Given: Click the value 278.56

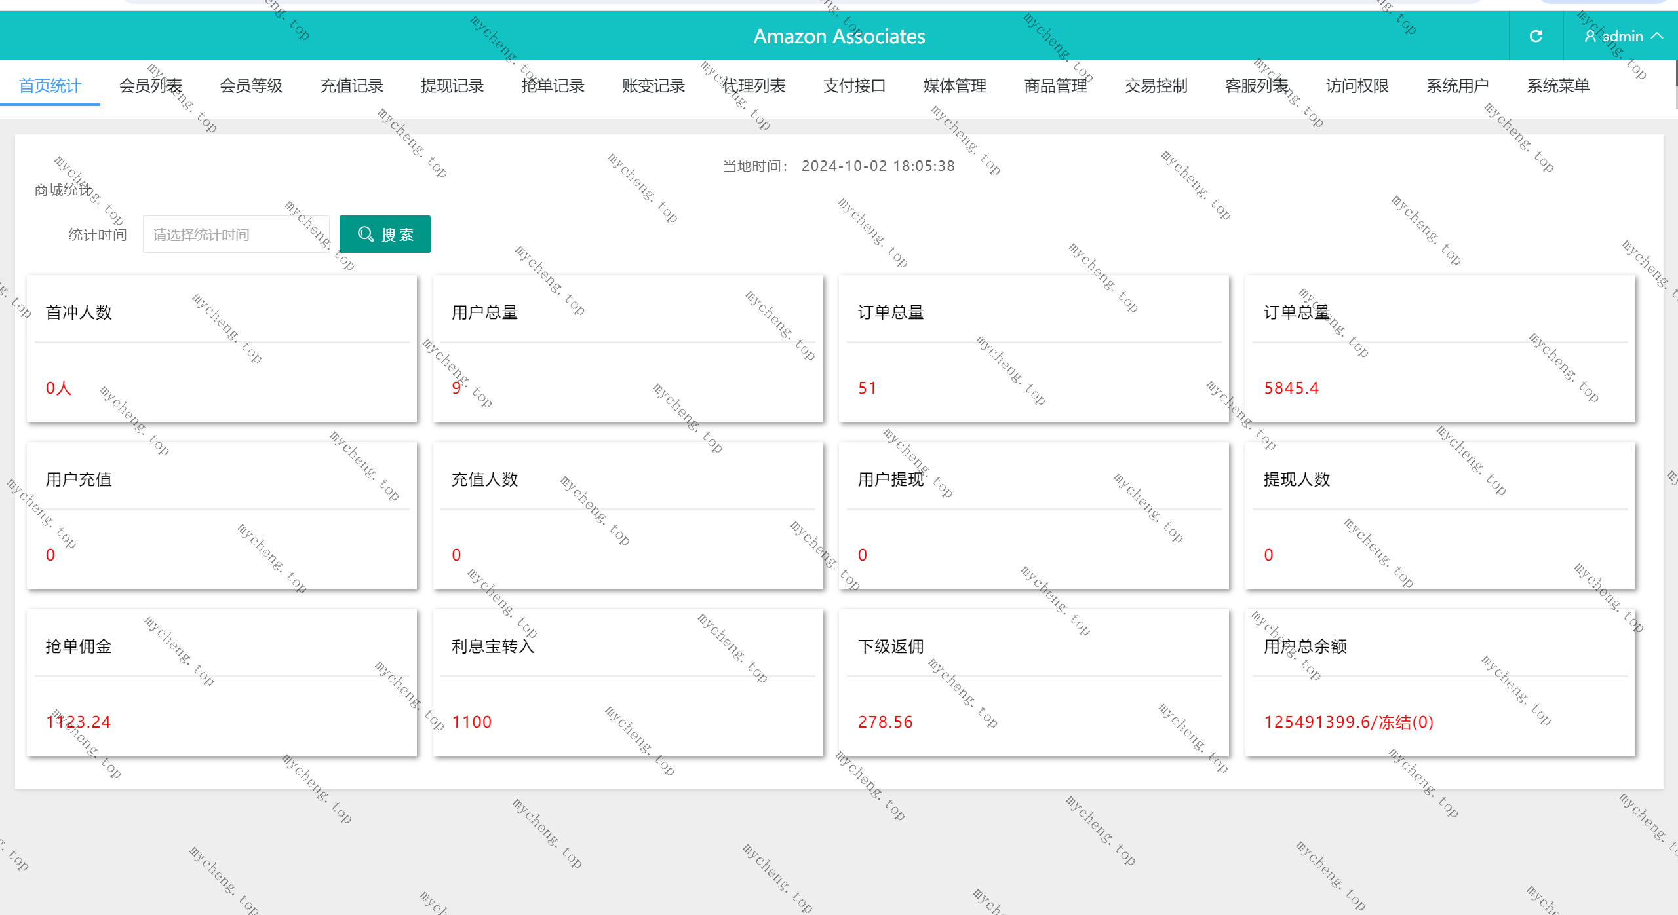Looking at the screenshot, I should [885, 722].
